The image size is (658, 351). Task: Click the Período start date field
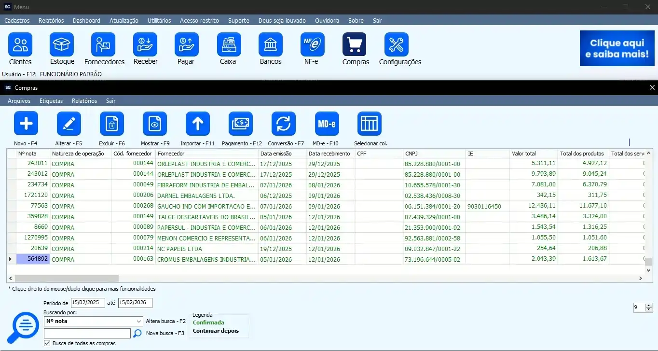(x=88, y=303)
